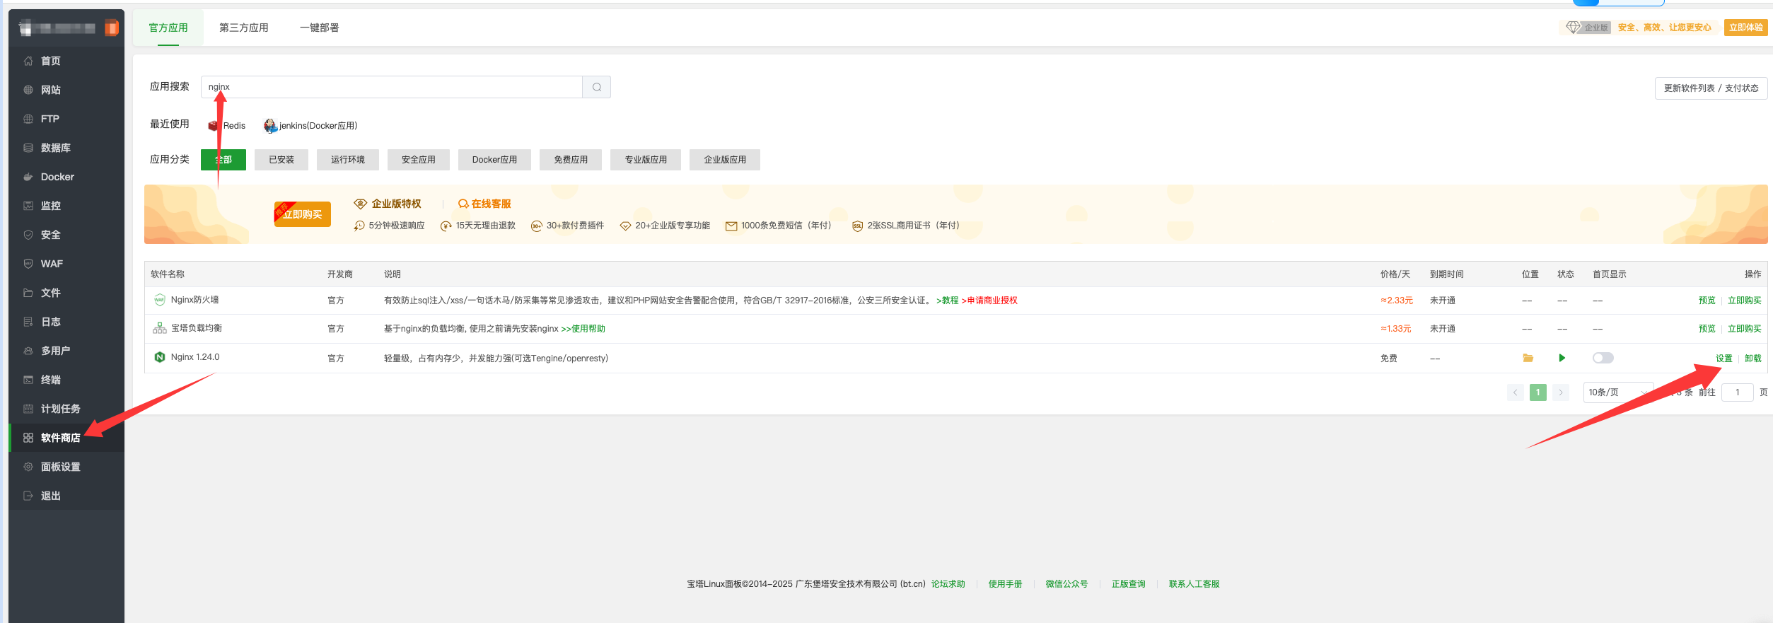Click 更新软件列表 / 支付状态 button
Viewport: 1773px width, 623px height.
click(x=1710, y=88)
